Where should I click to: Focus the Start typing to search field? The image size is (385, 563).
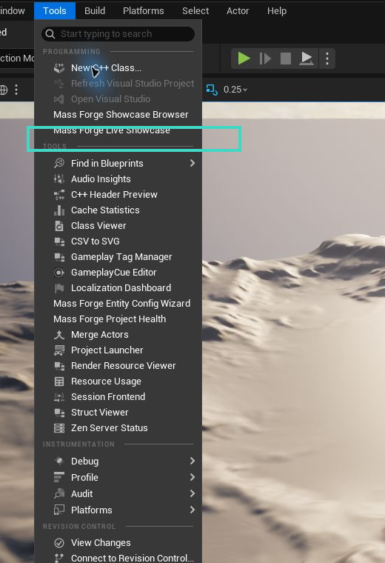[118, 34]
